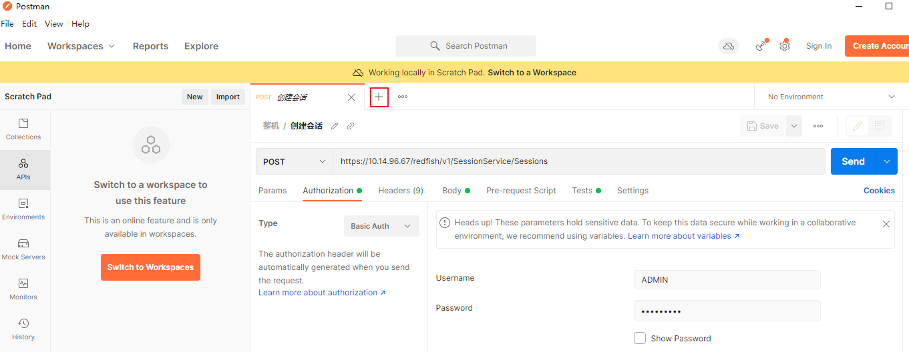Open the tab options three-dot menu
This screenshot has height=352, width=909.
coord(403,97)
